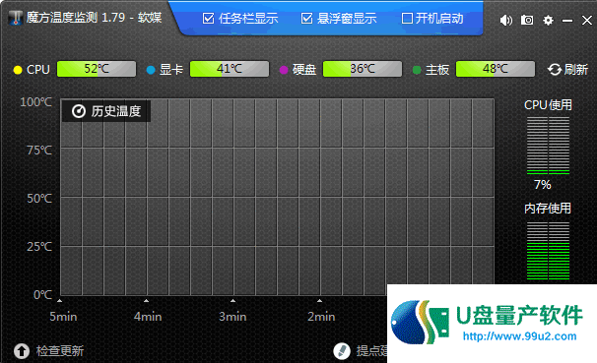Open settings via the gear icon

point(548,20)
